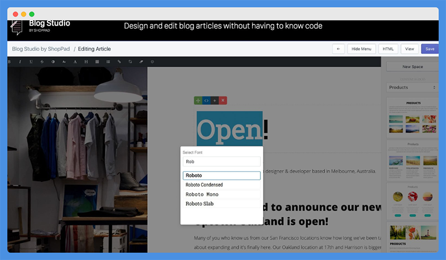Open the HTML view
This screenshot has height=260, width=446.
coord(388,49)
